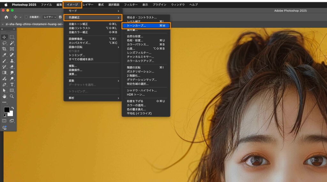Image resolution: width=327 pixels, height=182 pixels.
Task: Open the Apple menu
Action: tap(6, 5)
